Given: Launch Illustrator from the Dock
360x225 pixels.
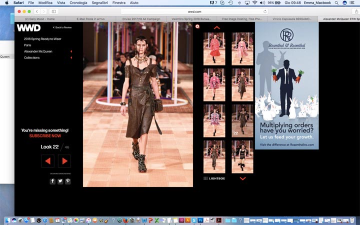Looking at the screenshot, I should tap(188, 220).
